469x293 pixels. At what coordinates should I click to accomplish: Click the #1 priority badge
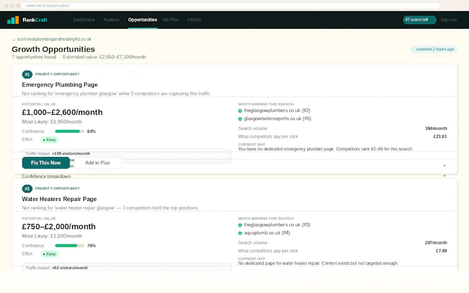point(27,74)
